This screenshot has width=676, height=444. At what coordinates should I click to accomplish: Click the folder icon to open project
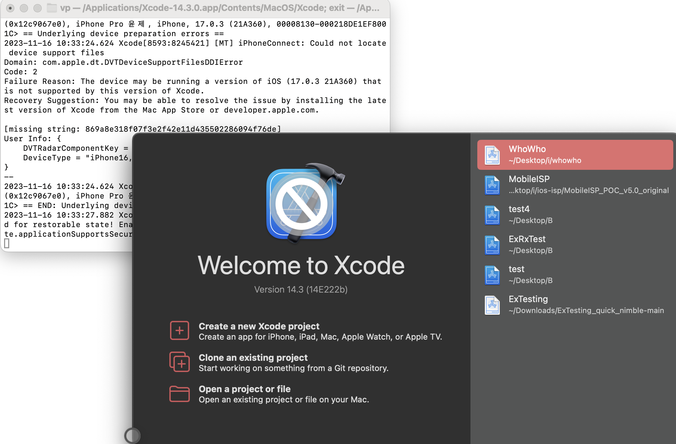pyautogui.click(x=179, y=394)
